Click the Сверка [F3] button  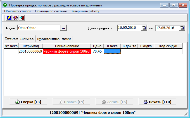(x=28, y=102)
